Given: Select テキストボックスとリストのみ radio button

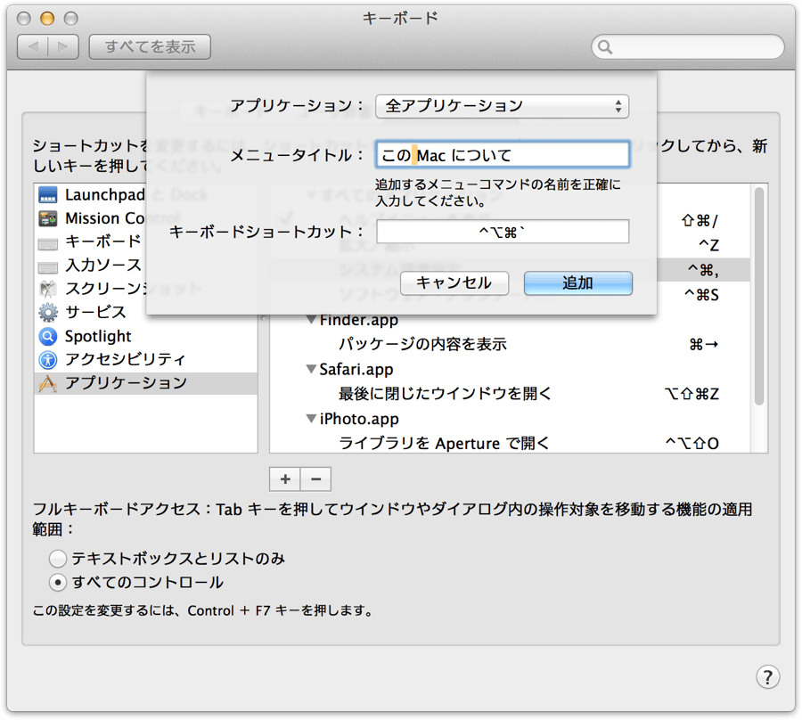Looking at the screenshot, I should click(x=57, y=559).
